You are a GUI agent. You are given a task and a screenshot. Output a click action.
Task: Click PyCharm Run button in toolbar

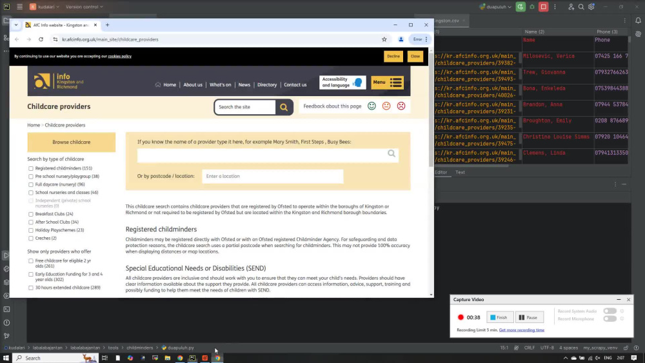pyautogui.click(x=521, y=6)
